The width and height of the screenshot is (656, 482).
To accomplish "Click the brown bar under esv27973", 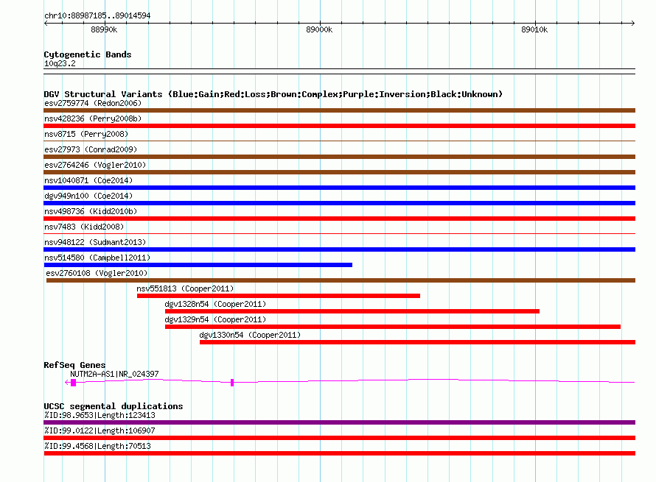I will (339, 157).
